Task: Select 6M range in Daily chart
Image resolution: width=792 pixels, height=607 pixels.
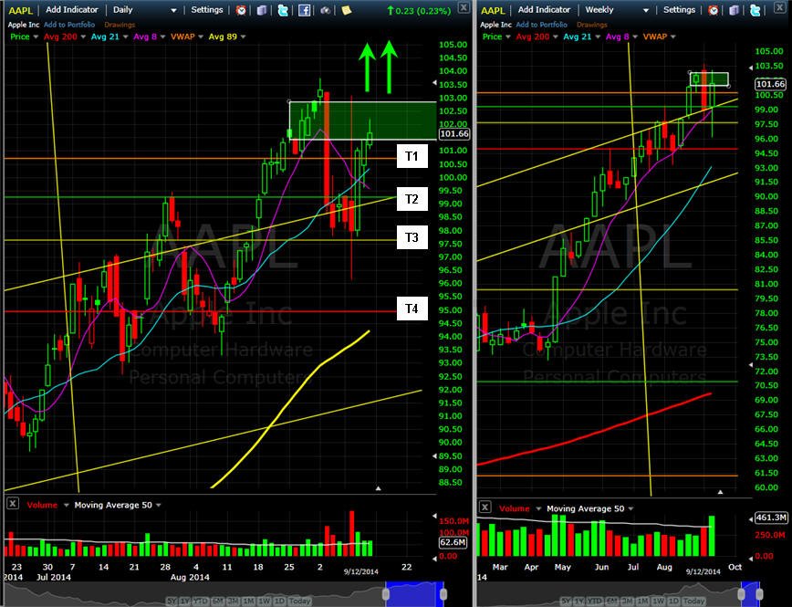Action: coord(218,602)
